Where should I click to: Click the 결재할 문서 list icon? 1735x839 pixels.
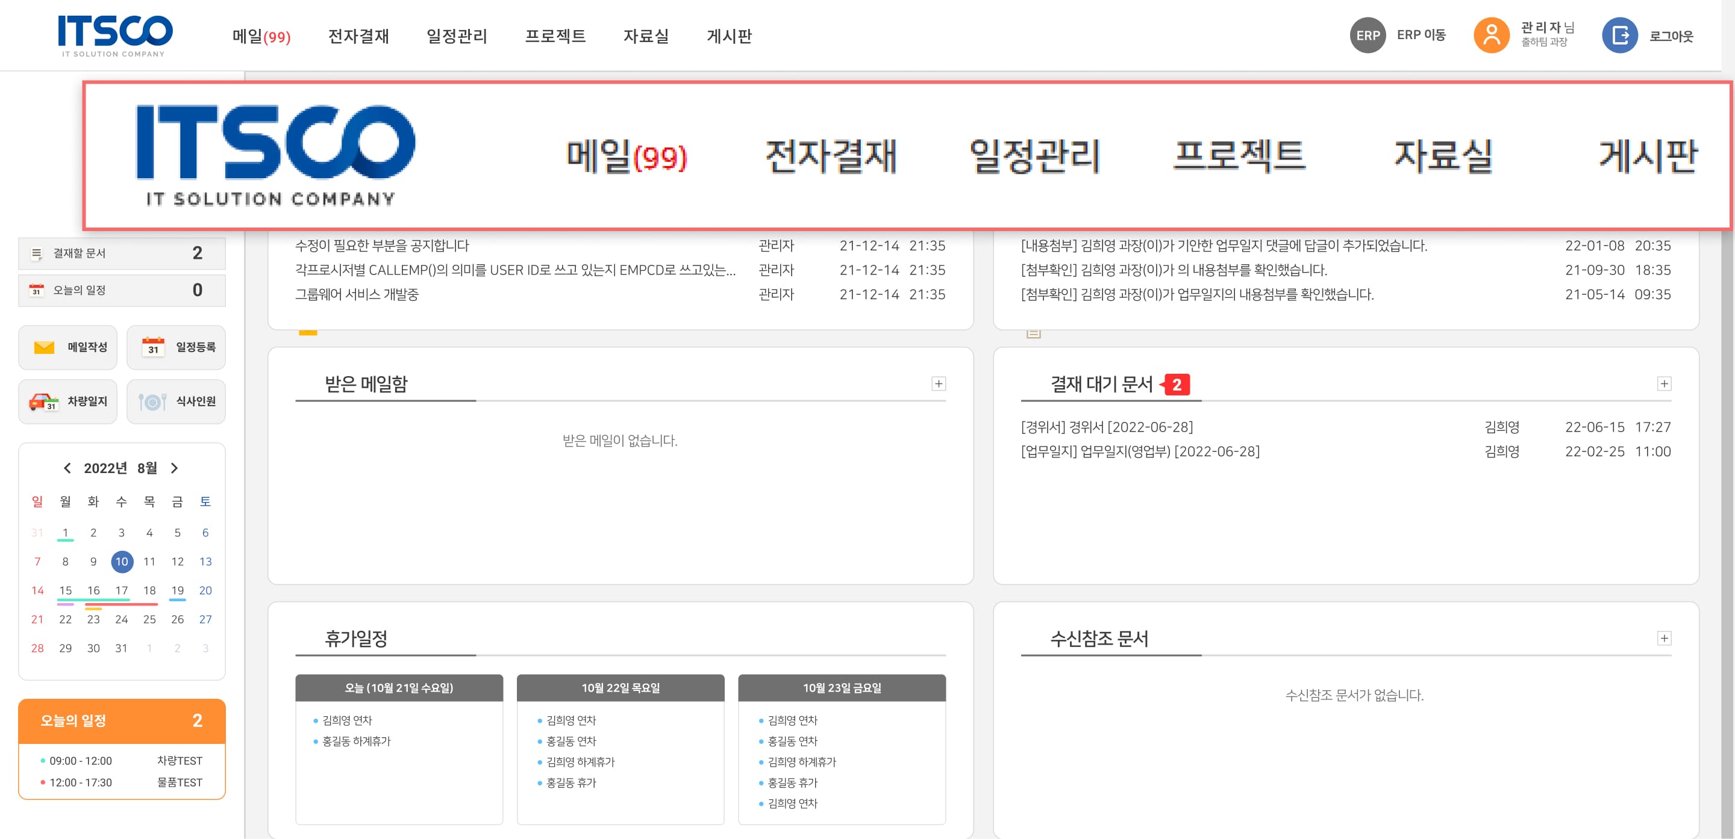click(36, 253)
